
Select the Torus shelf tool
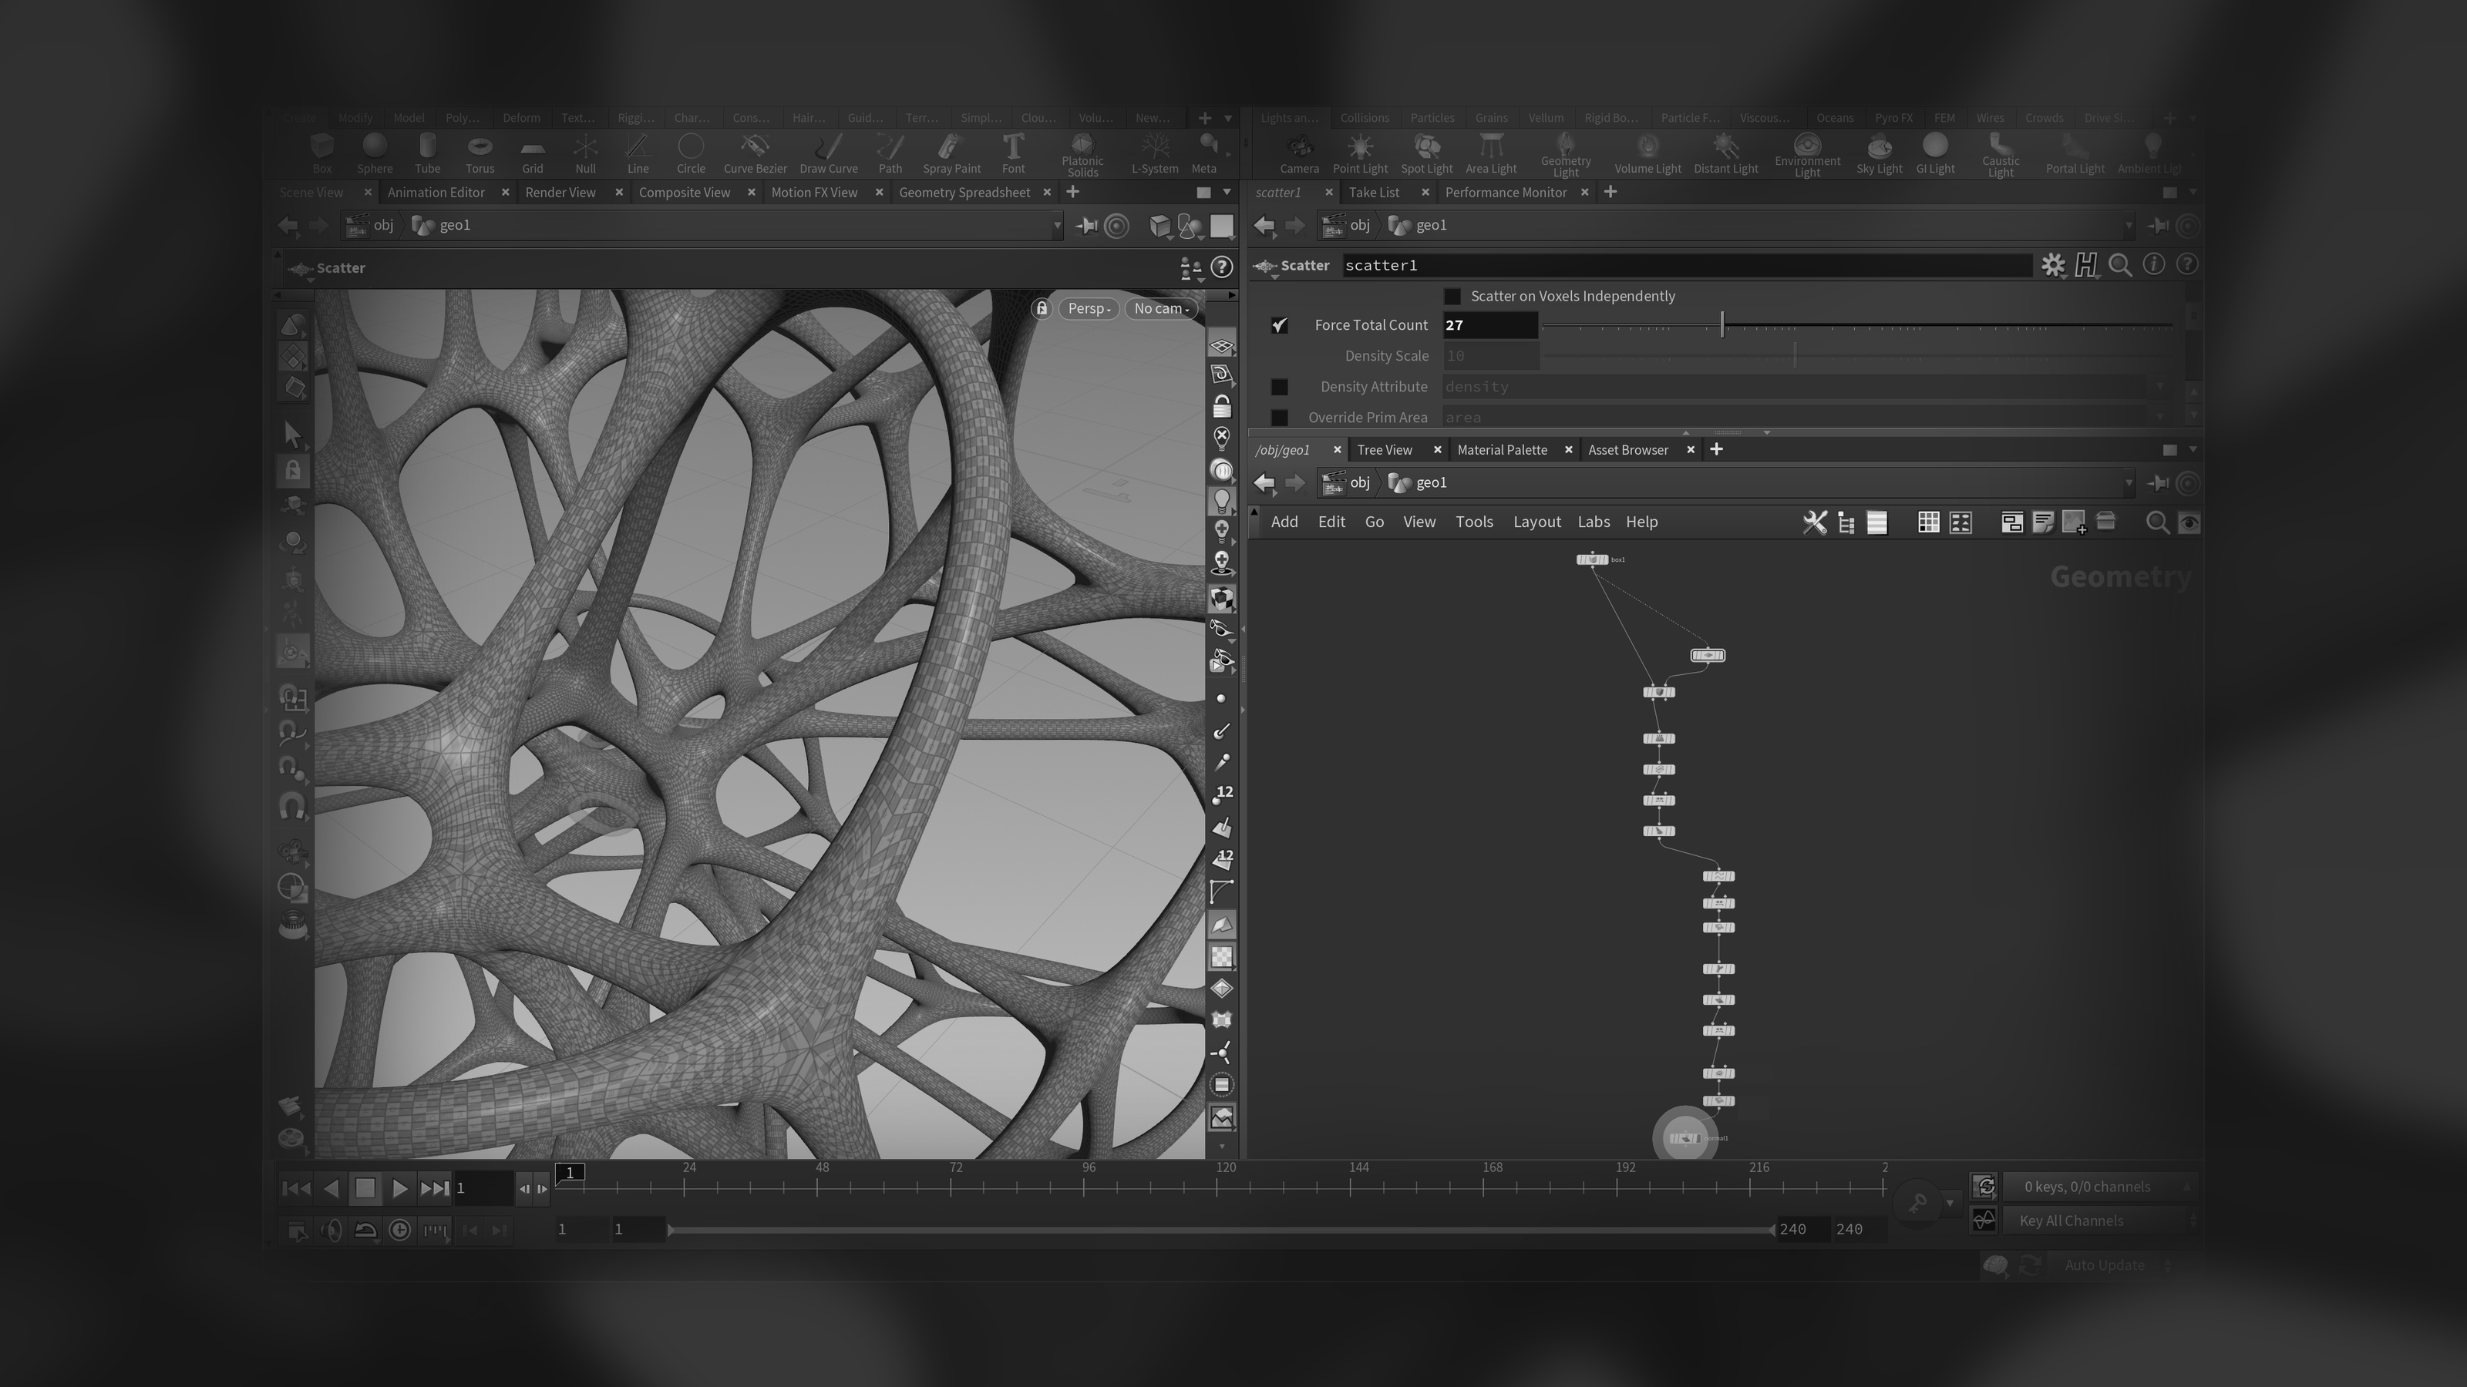click(480, 153)
